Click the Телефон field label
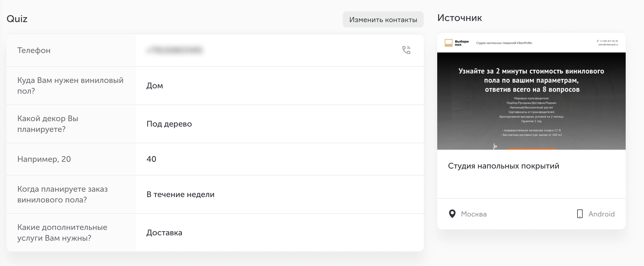The image size is (644, 266). tap(34, 50)
